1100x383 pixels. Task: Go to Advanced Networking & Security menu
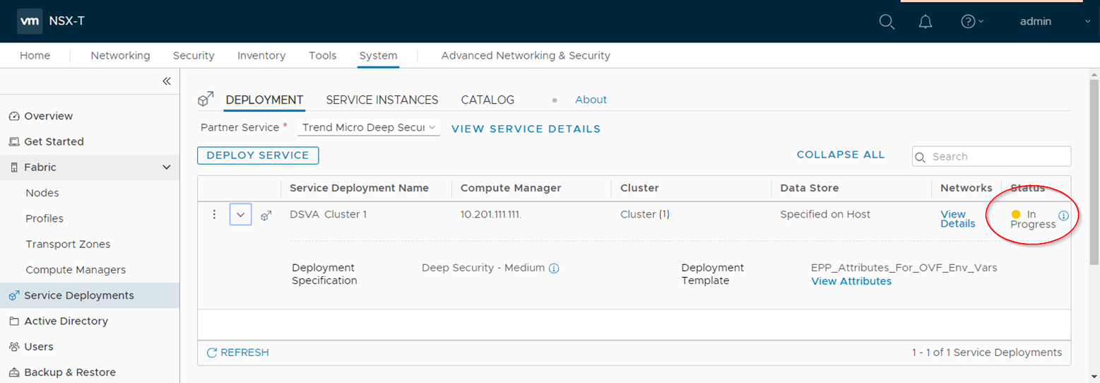point(525,55)
